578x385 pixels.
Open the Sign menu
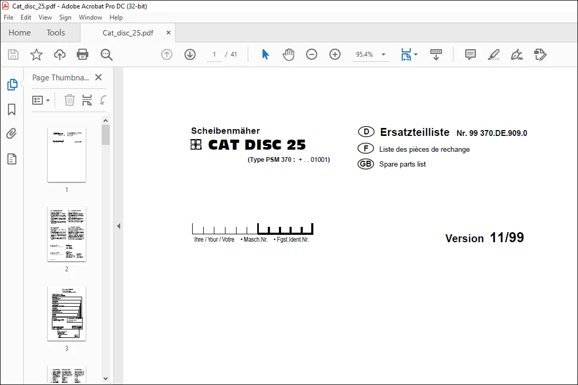pos(65,17)
